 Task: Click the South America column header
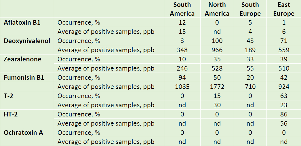pyautogui.click(x=182, y=9)
